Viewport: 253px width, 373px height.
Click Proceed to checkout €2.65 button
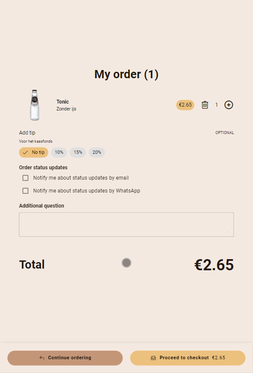point(188,358)
